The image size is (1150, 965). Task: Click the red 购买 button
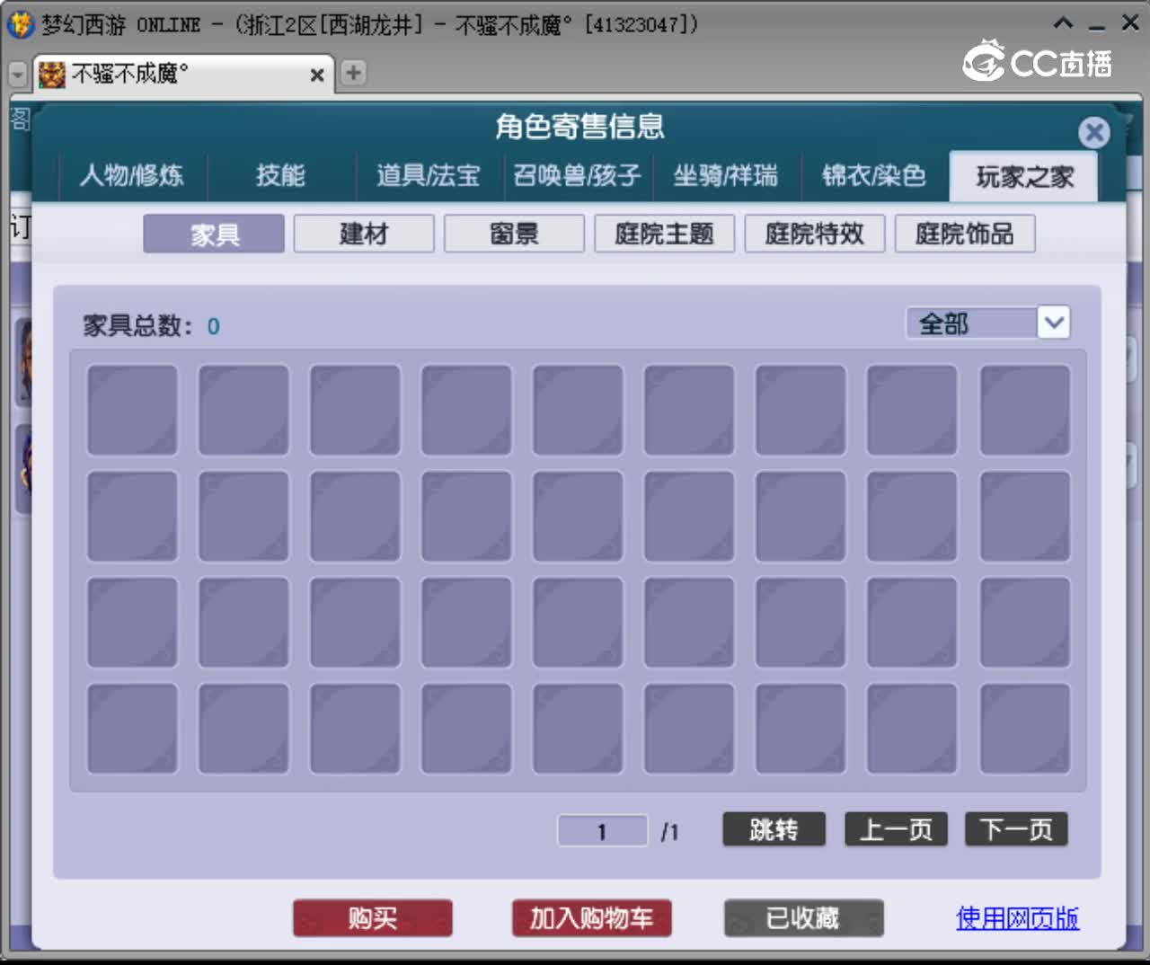[373, 918]
